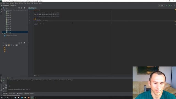Click 2066.py breadcrumb in navigation bar
Image resolution: width=176 pixels, height=99 pixels.
click(x=13, y=5)
